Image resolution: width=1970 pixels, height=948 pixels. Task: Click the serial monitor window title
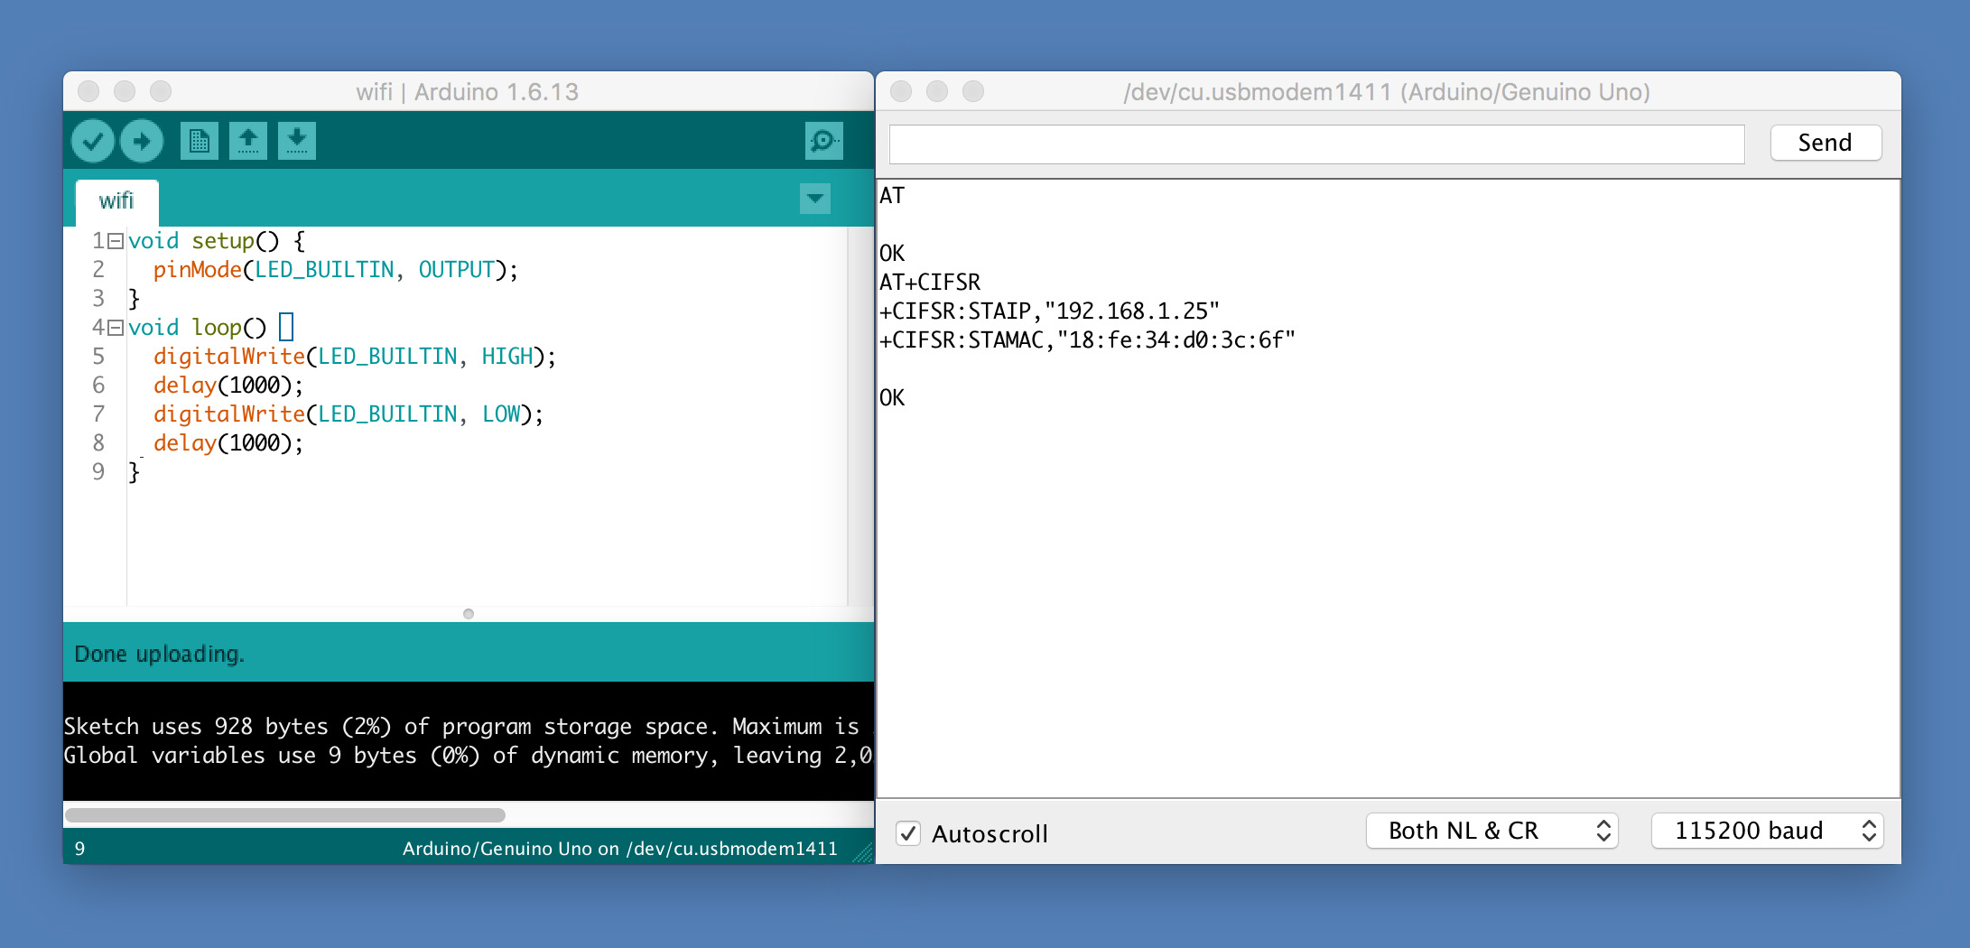click(x=1387, y=92)
